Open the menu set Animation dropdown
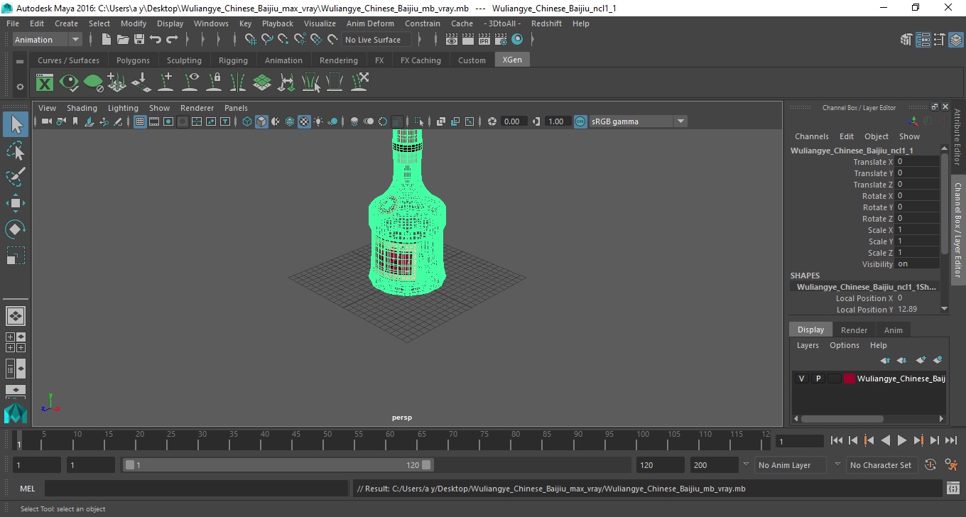 point(48,40)
